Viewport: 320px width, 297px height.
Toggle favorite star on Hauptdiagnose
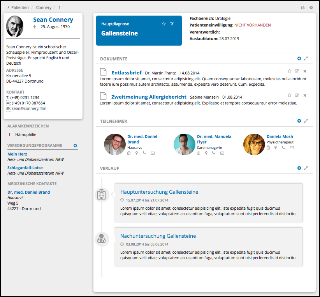164,24
